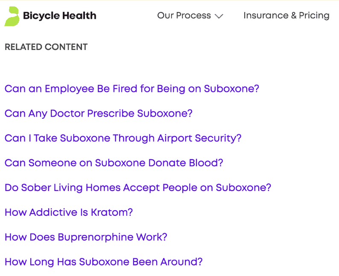The height and width of the screenshot is (276, 339).
Task: View the article on donating blood
Action: point(114,163)
